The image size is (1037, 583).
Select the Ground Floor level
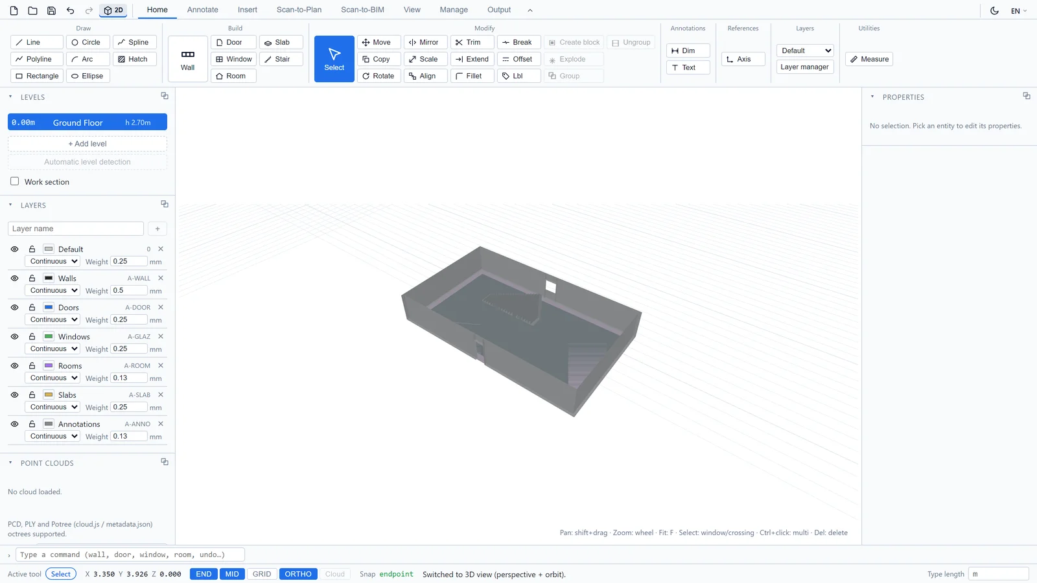pos(87,122)
